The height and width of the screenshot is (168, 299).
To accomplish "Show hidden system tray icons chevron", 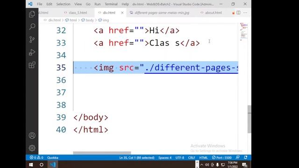I will point(202,165).
